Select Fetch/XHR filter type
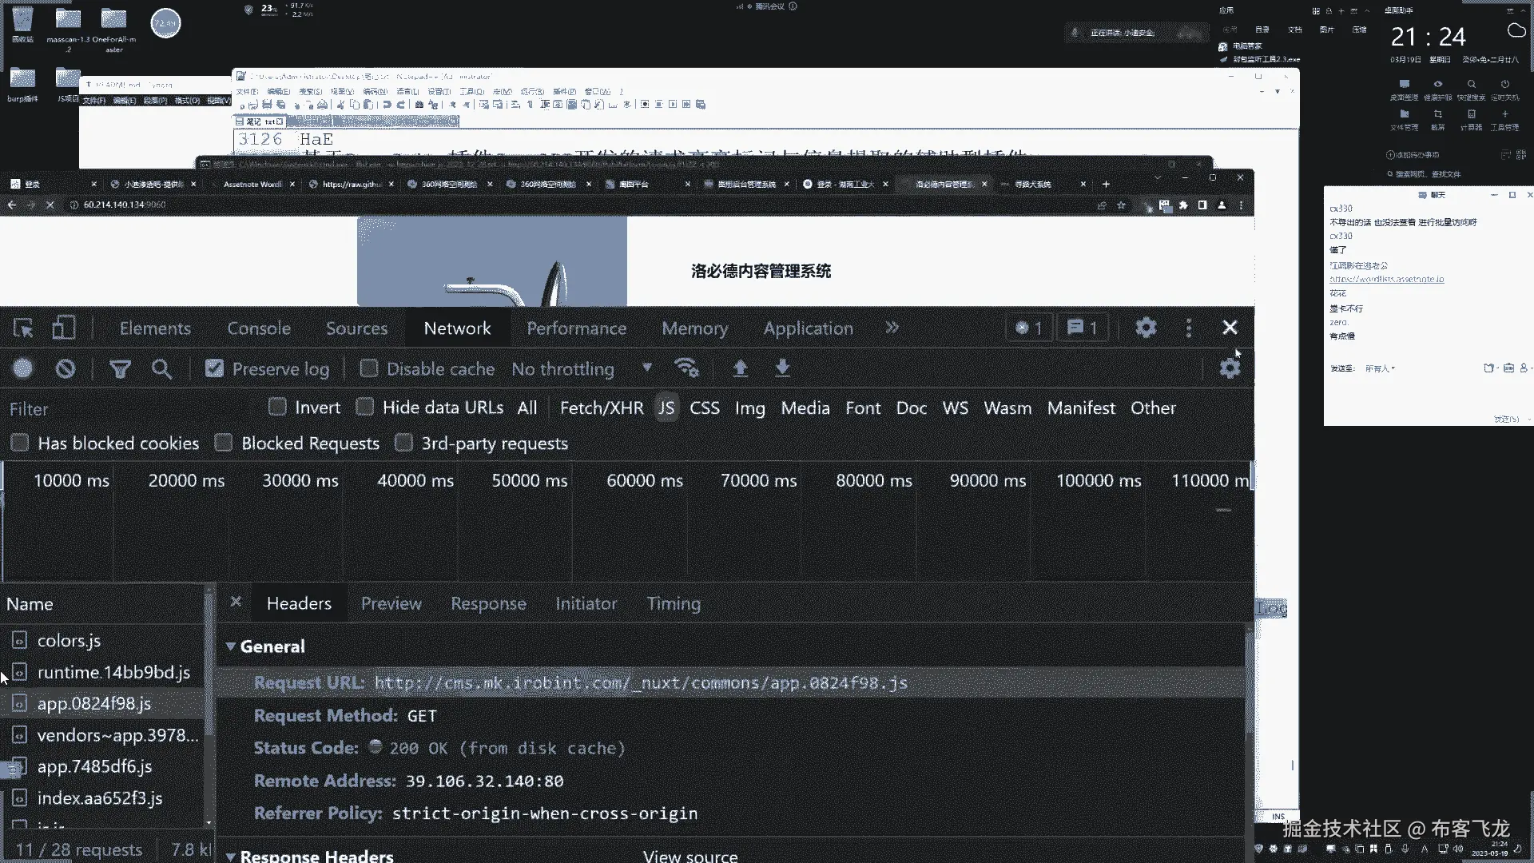The height and width of the screenshot is (863, 1534). pyautogui.click(x=602, y=408)
